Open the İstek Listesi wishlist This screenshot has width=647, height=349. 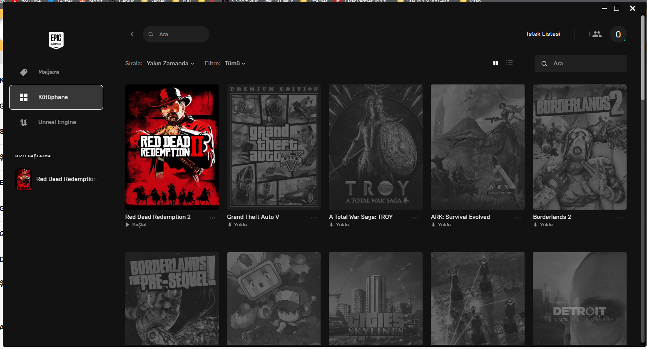click(543, 34)
